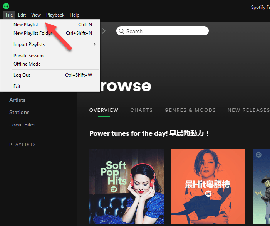Open the partially visible third playlist cover
This screenshot has height=226, width=270.
(262, 186)
